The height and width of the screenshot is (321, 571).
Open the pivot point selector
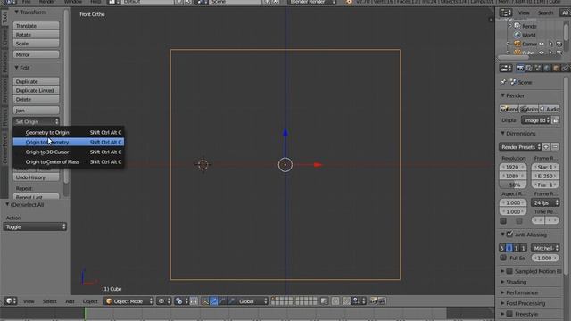(x=181, y=301)
